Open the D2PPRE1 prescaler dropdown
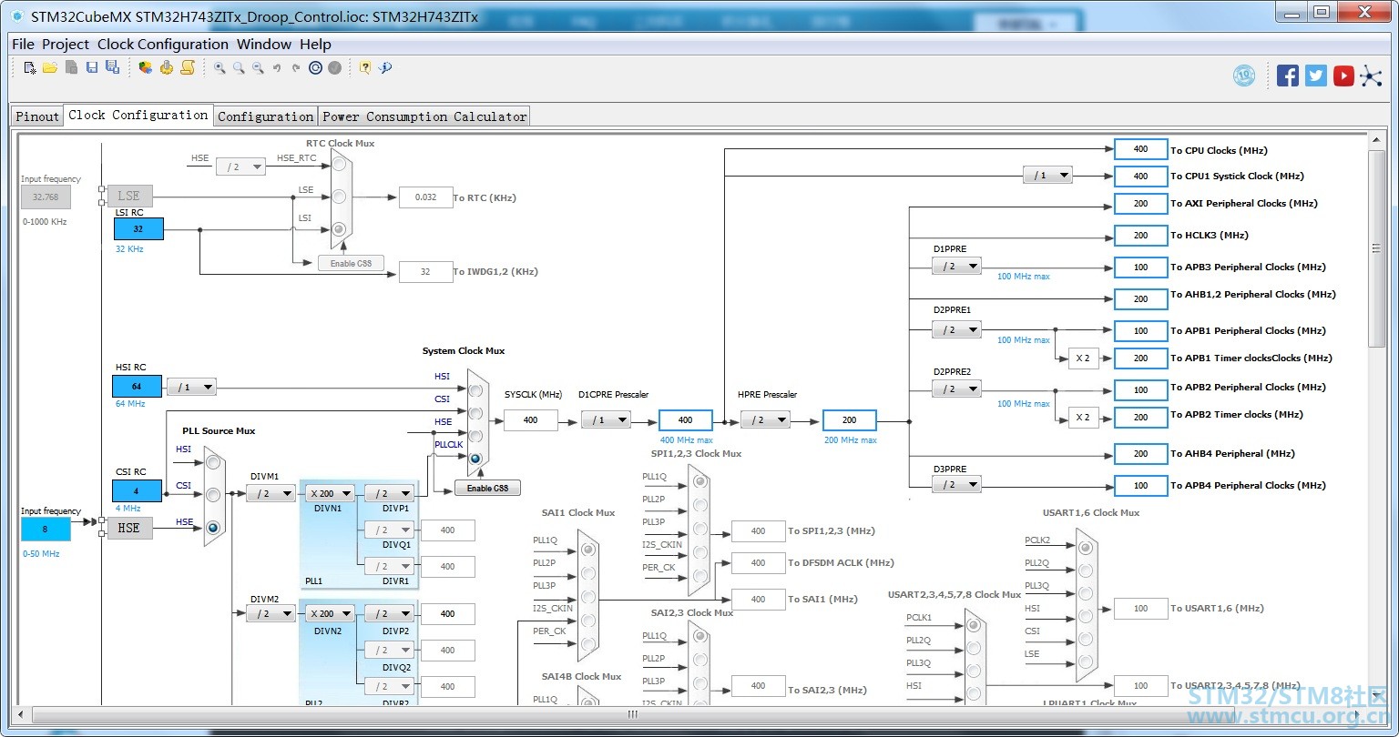The image size is (1399, 737). coord(956,329)
